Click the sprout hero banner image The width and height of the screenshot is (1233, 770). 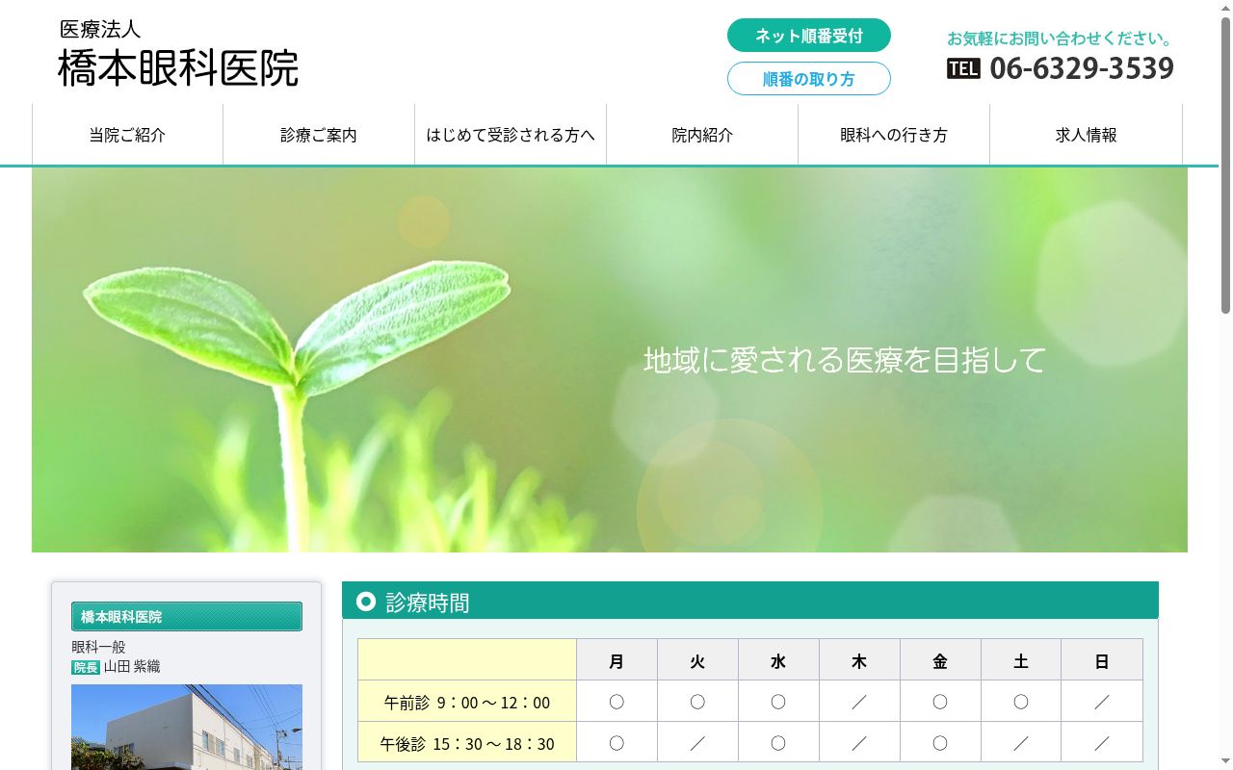(x=610, y=360)
